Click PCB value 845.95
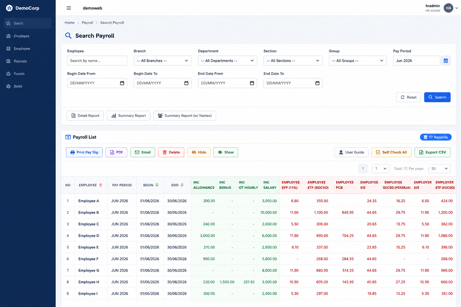 [348, 213]
